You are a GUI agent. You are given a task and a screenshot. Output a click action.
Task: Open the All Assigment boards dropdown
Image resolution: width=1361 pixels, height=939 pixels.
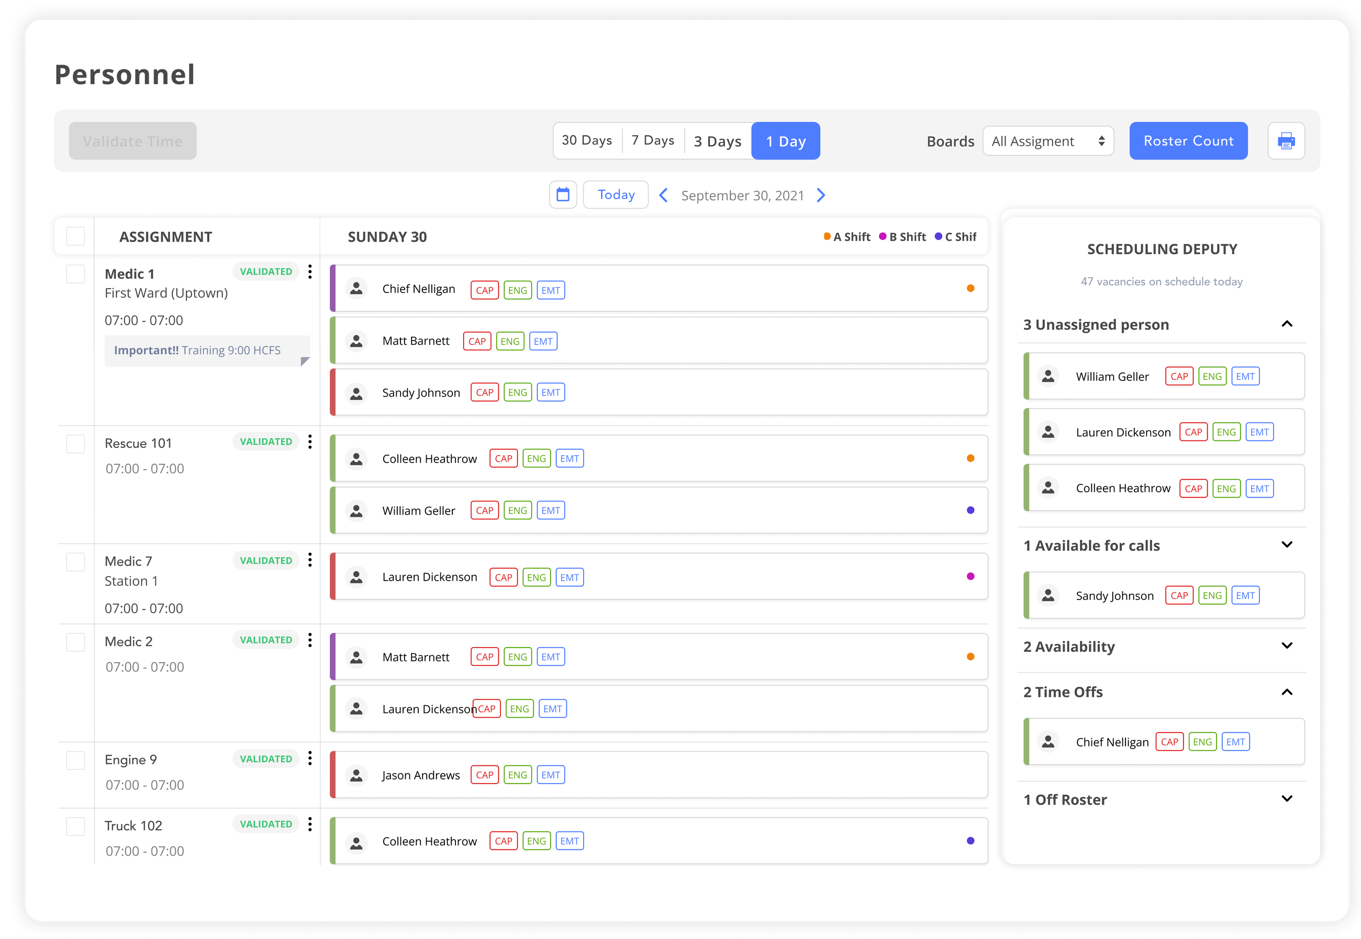click(1048, 141)
